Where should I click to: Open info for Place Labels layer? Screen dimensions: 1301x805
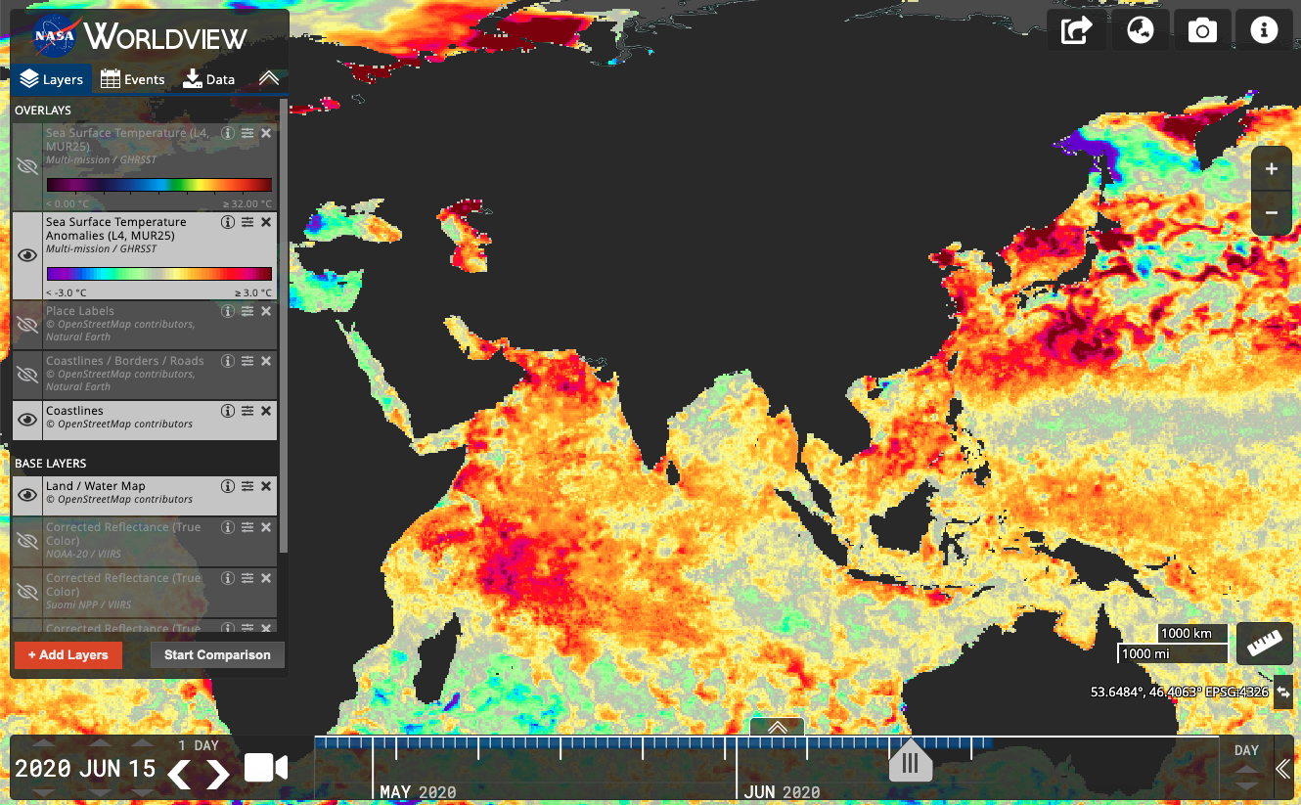228,311
